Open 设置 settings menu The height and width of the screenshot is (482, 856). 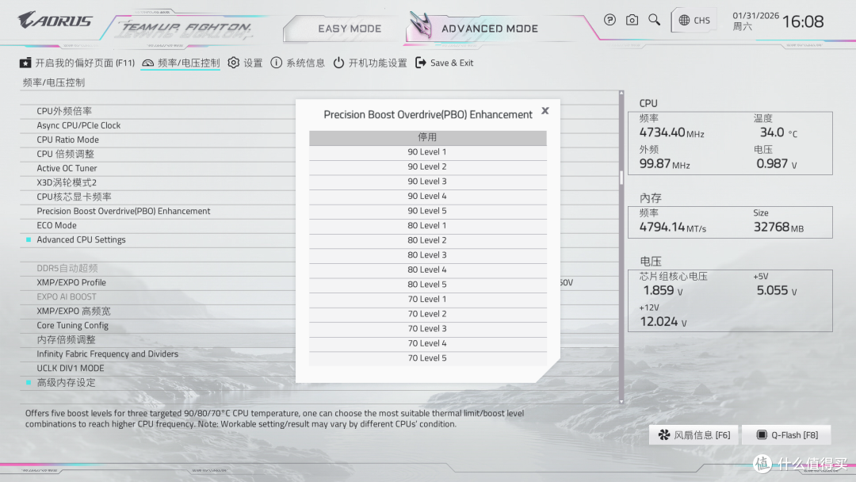pos(245,63)
